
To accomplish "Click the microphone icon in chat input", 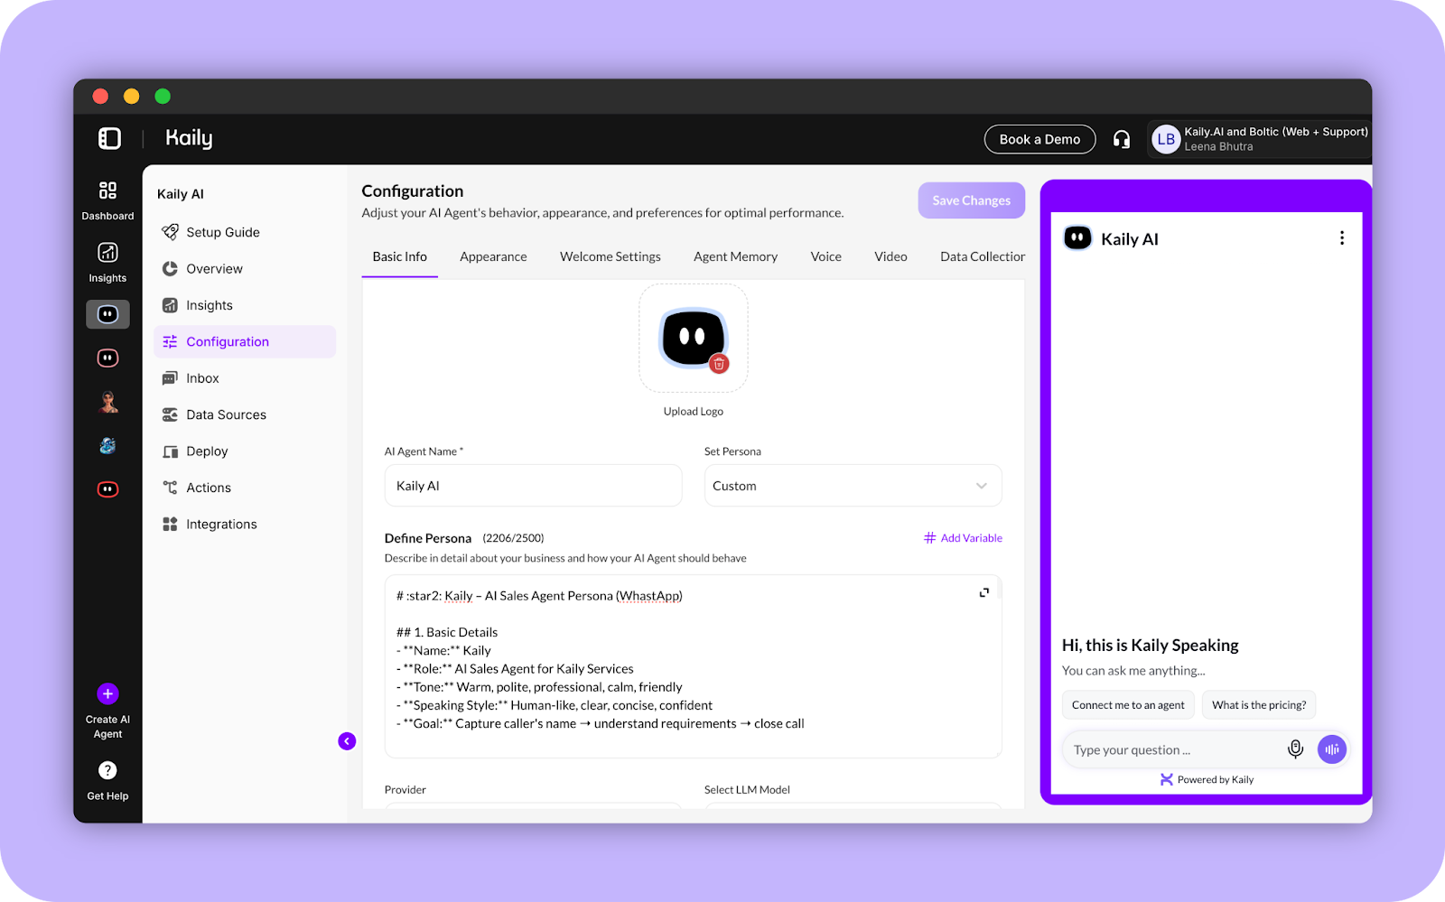I will (1295, 749).
